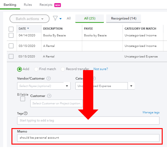167x152 pixels.
Task: Click into the Memo text field
Action: [88, 138]
